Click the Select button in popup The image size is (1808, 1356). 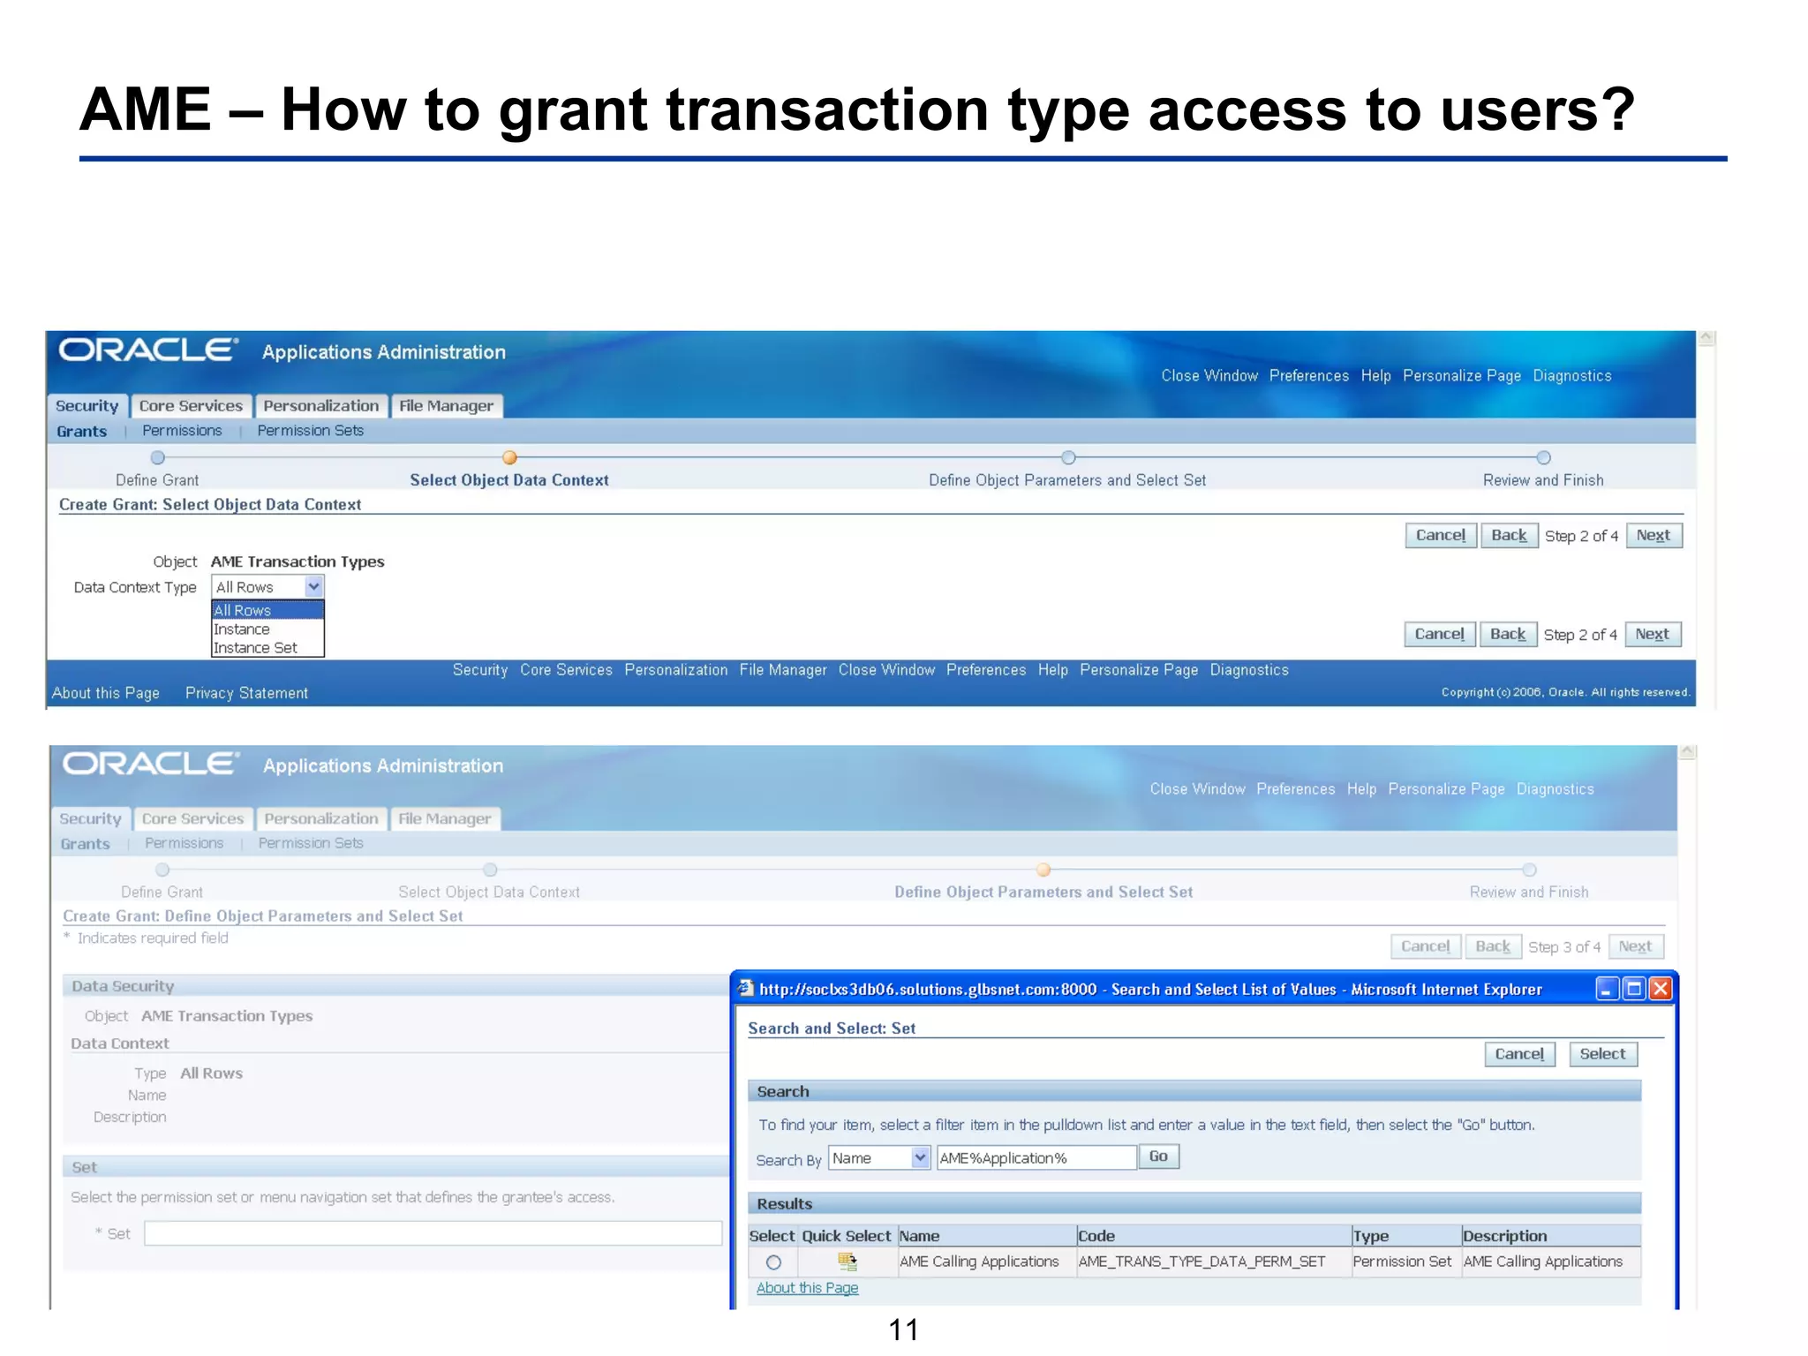[x=1601, y=1054]
